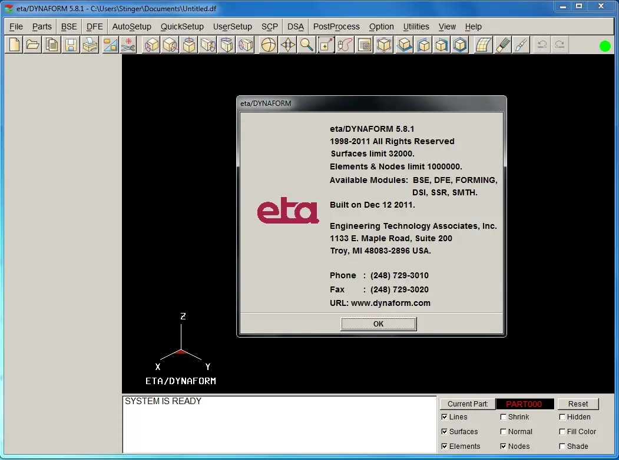Uncheck the Elements checkbox
Screen dimensions: 619x460
point(445,446)
